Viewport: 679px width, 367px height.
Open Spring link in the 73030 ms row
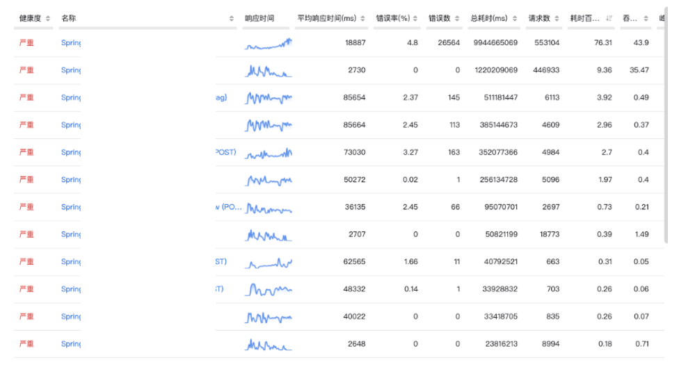point(71,152)
